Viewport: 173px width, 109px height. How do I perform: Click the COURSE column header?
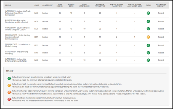(x=8, y=5)
